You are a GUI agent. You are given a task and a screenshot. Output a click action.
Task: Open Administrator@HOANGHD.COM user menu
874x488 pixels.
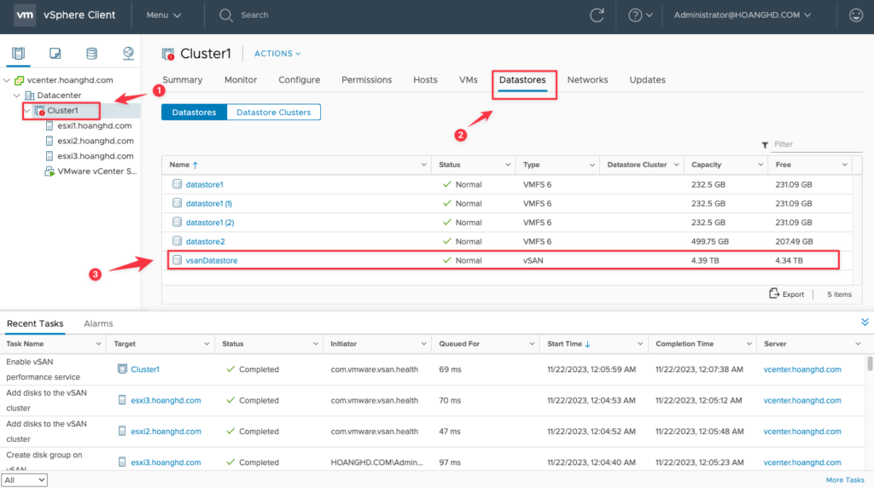743,15
